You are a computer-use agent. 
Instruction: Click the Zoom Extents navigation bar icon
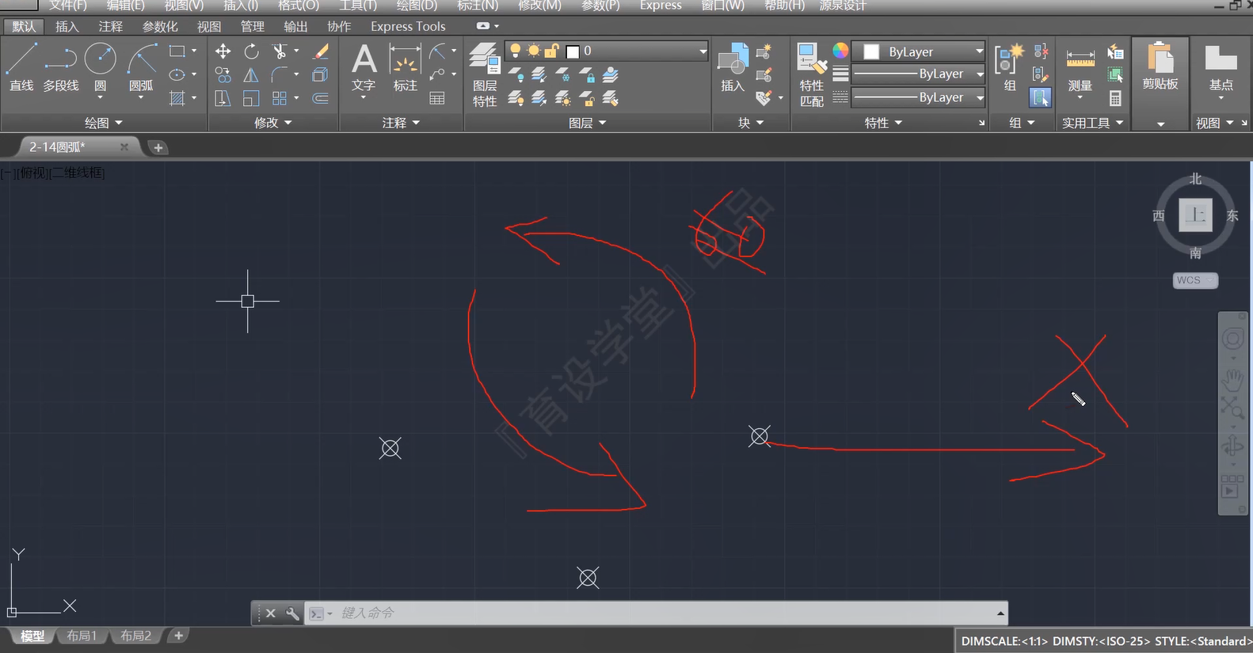point(1232,408)
